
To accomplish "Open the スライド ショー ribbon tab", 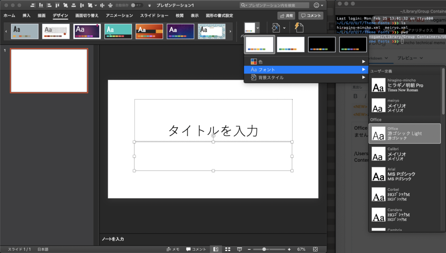I will tap(154, 15).
